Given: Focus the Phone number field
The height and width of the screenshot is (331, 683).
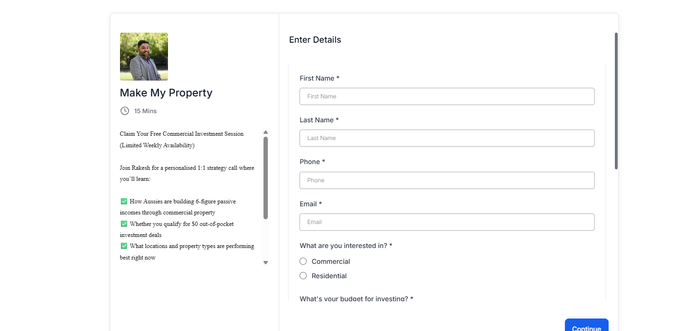Looking at the screenshot, I should 446,180.
